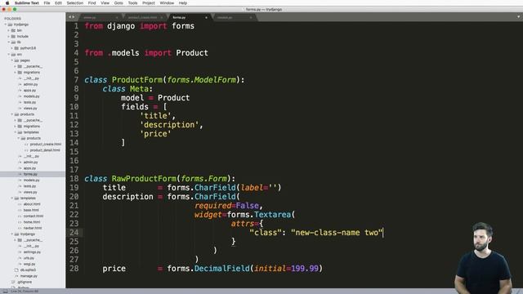The height and width of the screenshot is (294, 523).
Task: Click the about.html file icon
Action: (x=20, y=204)
